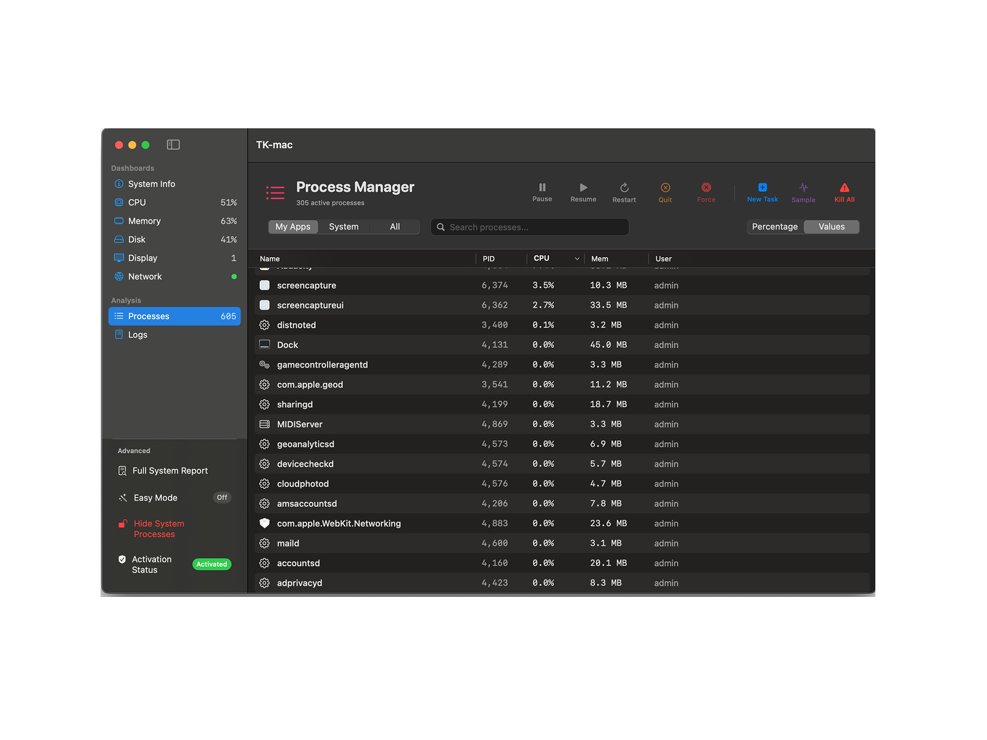This screenshot has height=740, width=987.
Task: Click the Force quit icon
Action: point(706,187)
